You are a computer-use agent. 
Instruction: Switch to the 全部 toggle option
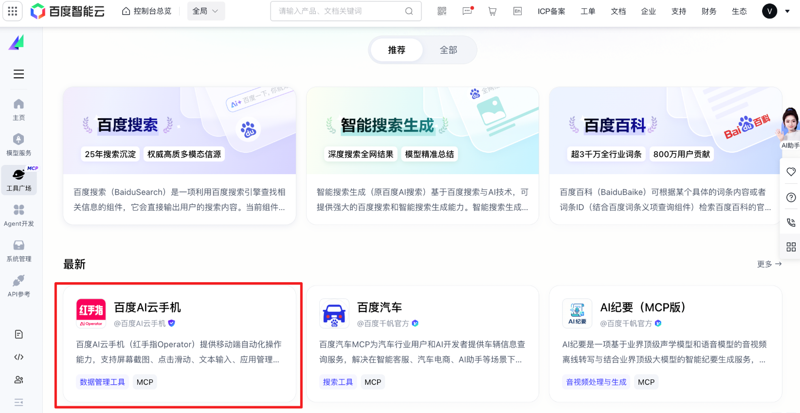pos(448,50)
